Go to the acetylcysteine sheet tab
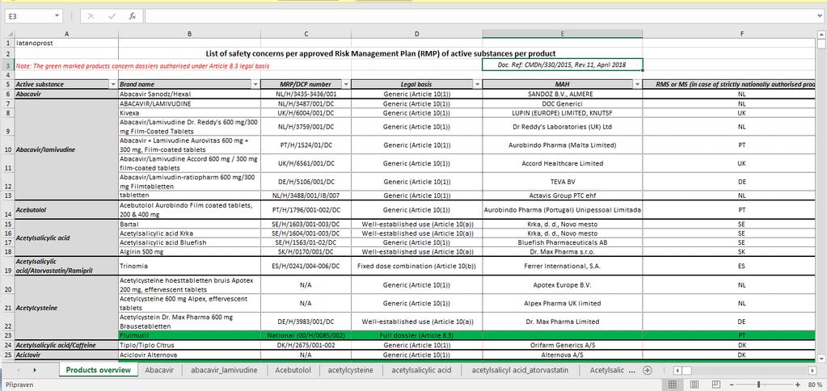This screenshot has width=827, height=391. point(350,370)
